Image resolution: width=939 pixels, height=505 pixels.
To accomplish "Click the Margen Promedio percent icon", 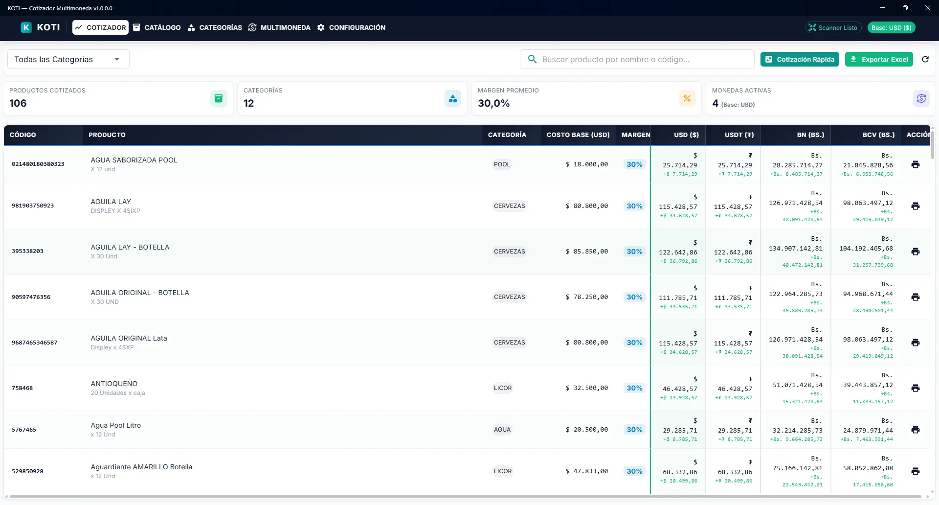I will 687,98.
